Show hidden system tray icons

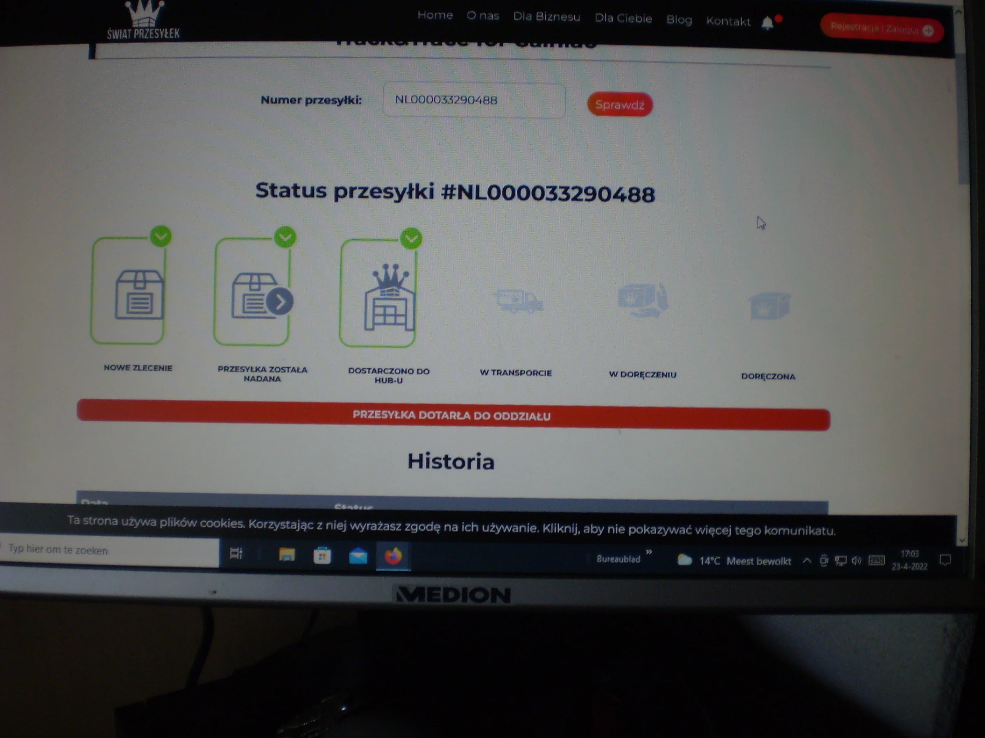807,560
